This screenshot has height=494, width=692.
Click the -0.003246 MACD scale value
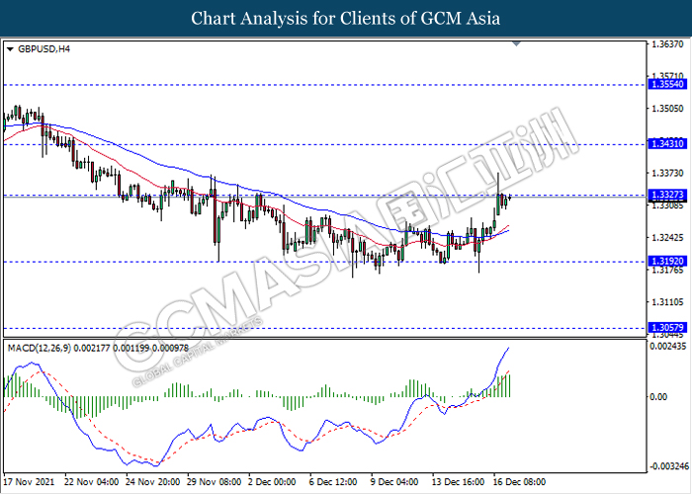pyautogui.click(x=669, y=466)
